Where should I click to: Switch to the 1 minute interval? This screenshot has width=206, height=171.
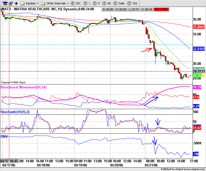coord(87,3)
